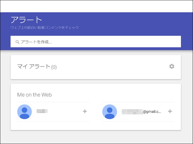The height and width of the screenshot is (144, 193).
Task: Click the blurred name suggestion text
Action: pyautogui.click(x=42, y=111)
